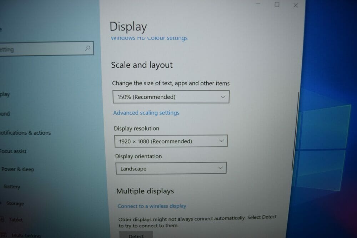Close the Settings window
The image size is (357, 238).
[296, 5]
